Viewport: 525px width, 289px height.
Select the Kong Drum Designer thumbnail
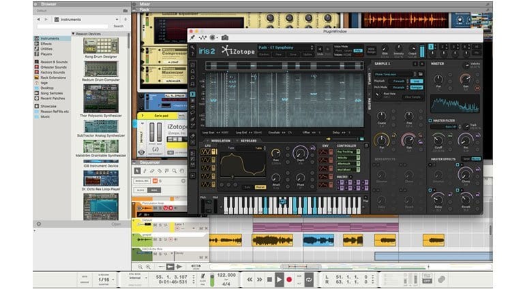[101, 46]
